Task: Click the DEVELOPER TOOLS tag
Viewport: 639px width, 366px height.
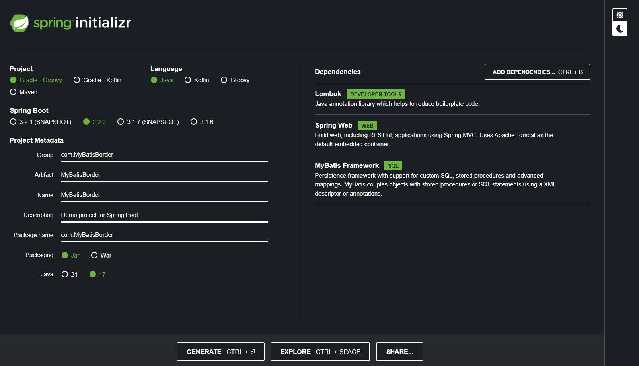Action: point(376,94)
